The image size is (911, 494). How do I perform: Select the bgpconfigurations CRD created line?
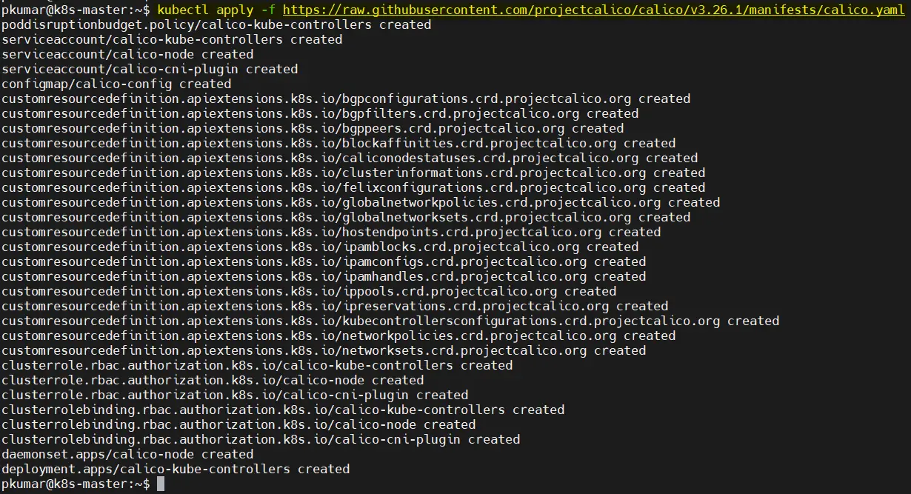point(346,99)
